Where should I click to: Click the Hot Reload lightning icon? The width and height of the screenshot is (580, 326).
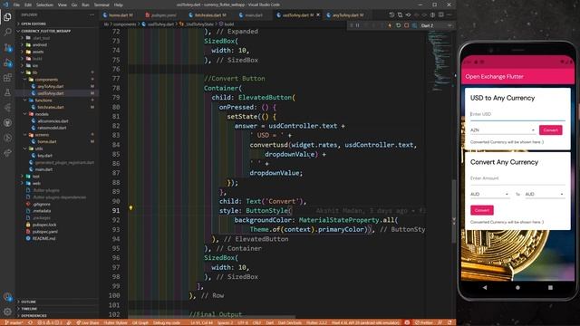390,25
